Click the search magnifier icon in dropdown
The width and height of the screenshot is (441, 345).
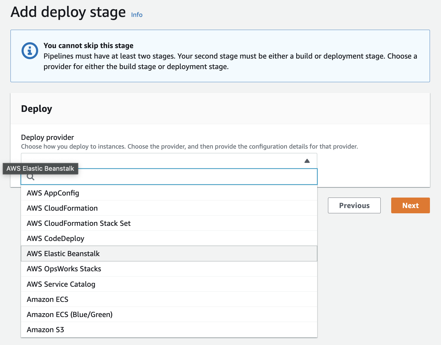click(x=31, y=177)
